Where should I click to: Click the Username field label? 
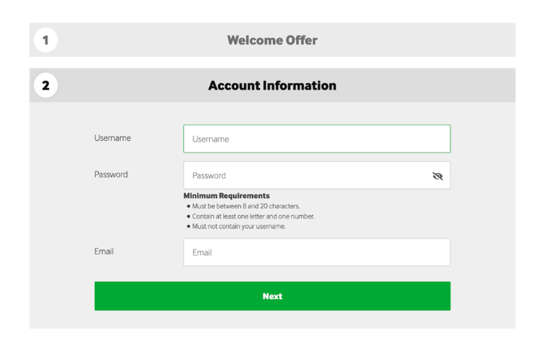[x=113, y=138]
